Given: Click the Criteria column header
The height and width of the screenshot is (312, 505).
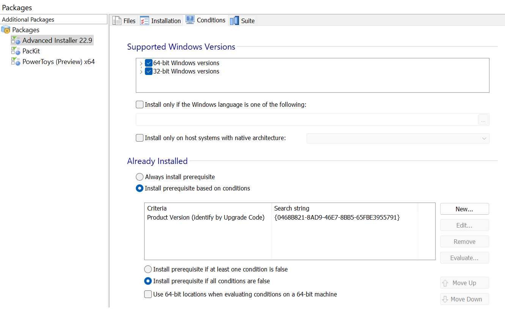Looking at the screenshot, I should pyautogui.click(x=208, y=208).
